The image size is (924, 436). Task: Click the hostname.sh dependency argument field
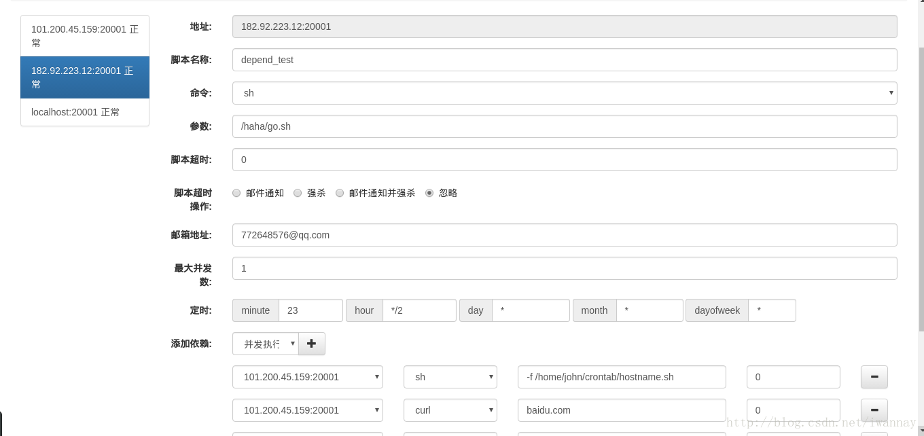tap(622, 377)
